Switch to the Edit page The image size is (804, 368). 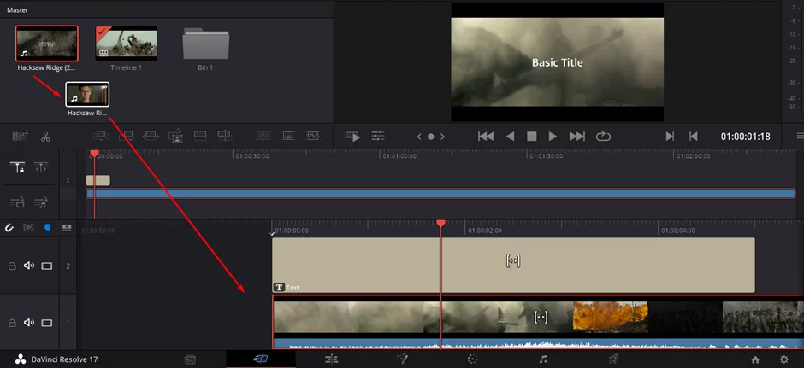click(x=331, y=359)
